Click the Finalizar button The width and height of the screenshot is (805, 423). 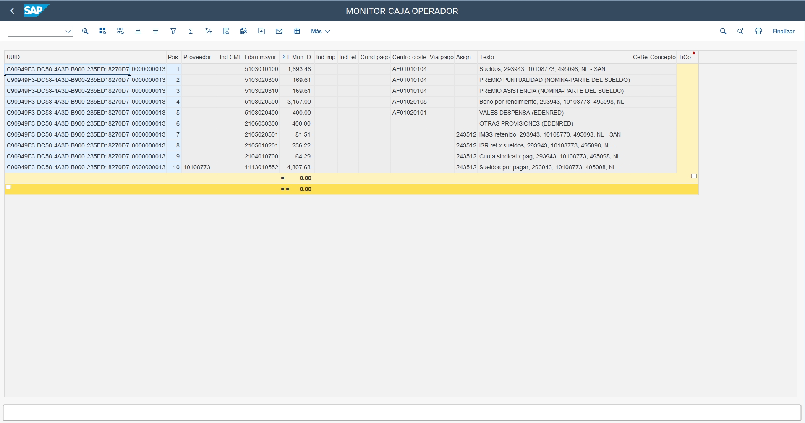click(783, 31)
